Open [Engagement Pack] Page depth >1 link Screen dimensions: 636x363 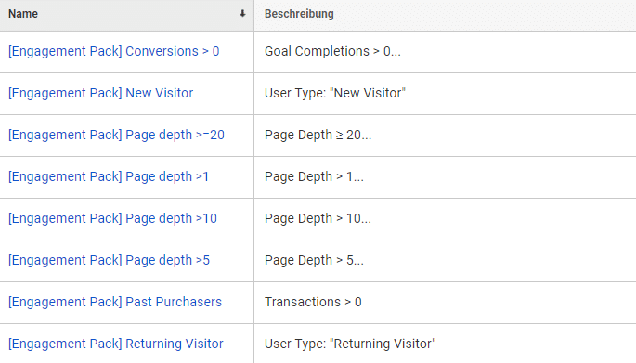(x=109, y=176)
